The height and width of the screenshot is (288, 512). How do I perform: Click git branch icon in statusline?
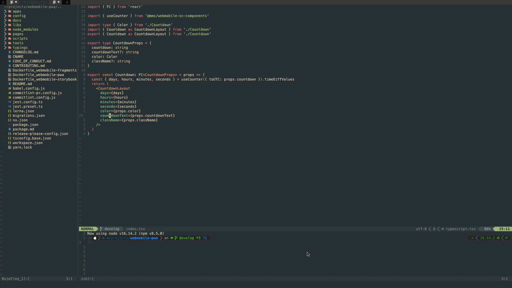click(x=101, y=229)
